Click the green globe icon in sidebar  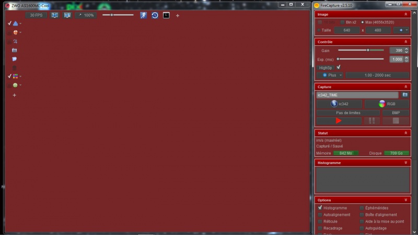click(15, 85)
